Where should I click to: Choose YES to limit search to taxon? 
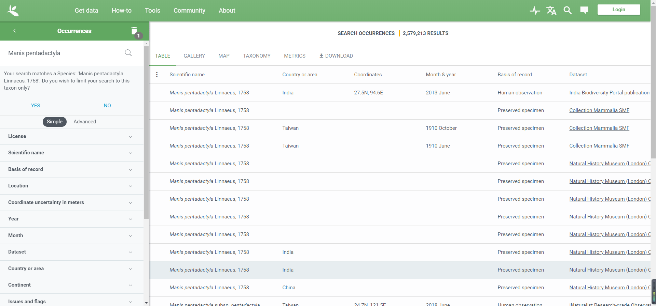(36, 106)
